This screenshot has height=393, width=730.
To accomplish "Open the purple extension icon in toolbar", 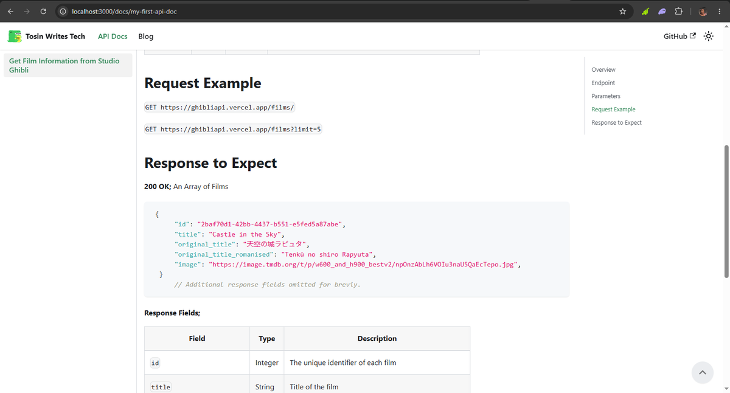I will (x=662, y=12).
